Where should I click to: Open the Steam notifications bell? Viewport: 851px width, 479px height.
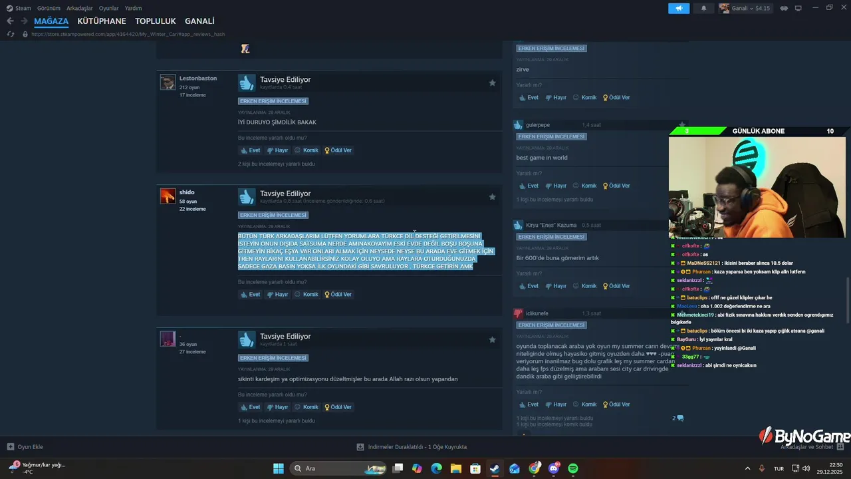[704, 8]
